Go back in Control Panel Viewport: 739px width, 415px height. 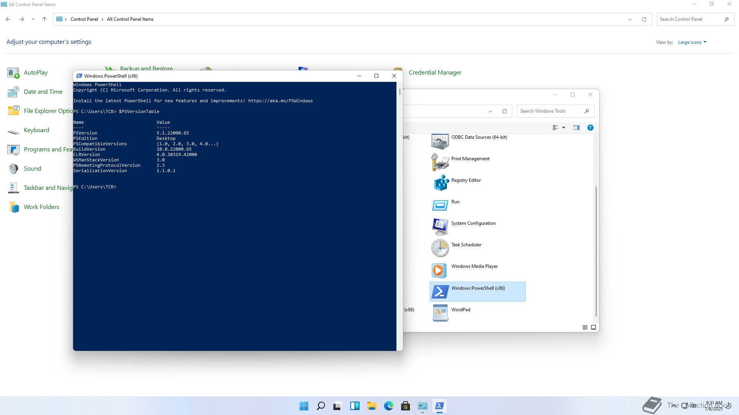pyautogui.click(x=8, y=19)
